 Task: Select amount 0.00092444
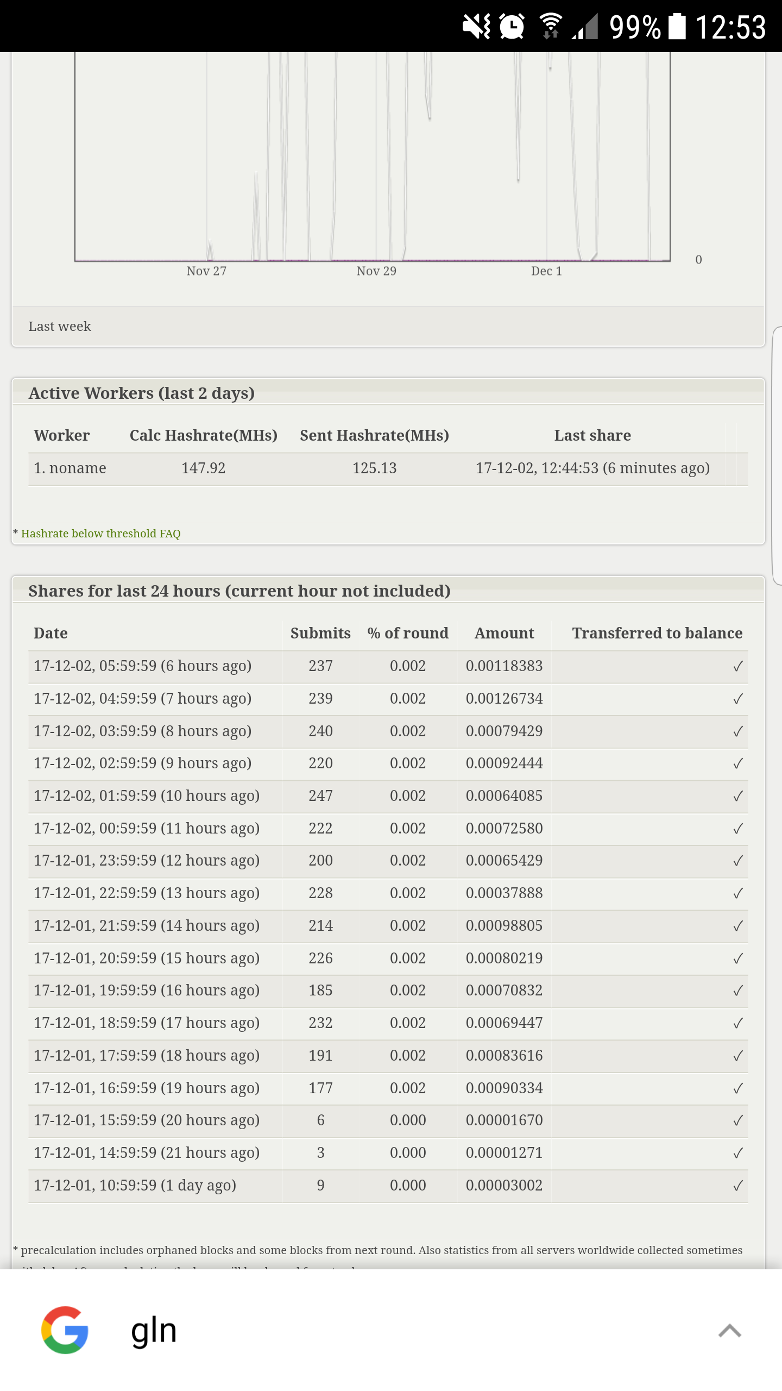click(x=504, y=763)
